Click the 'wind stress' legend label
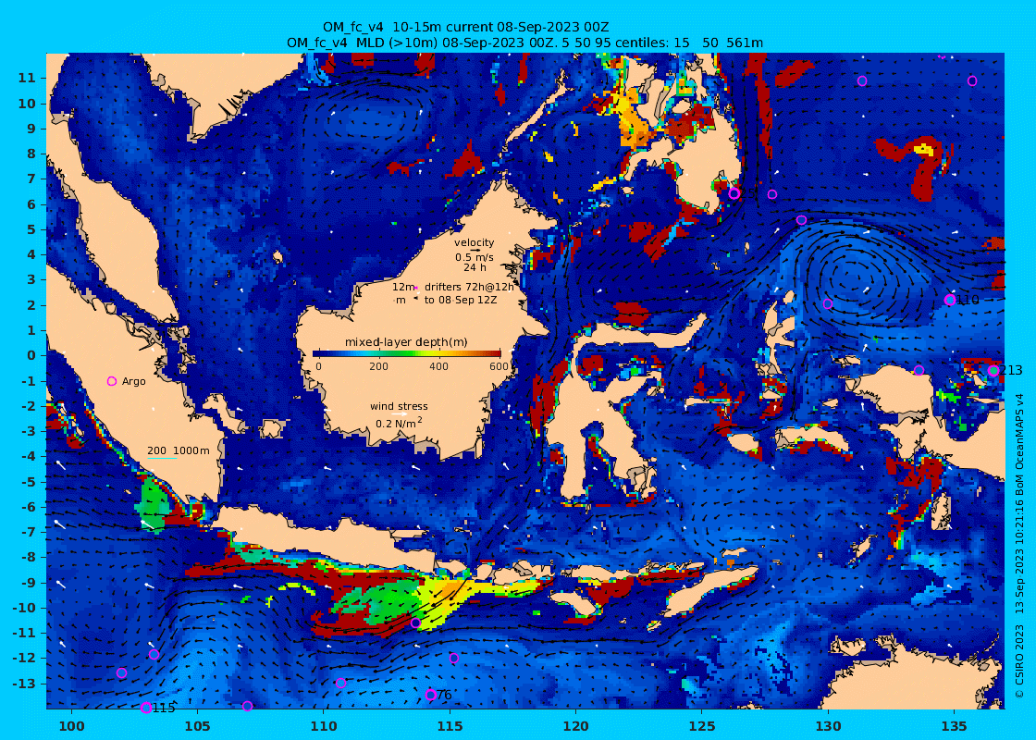This screenshot has width=1036, height=740. click(399, 406)
